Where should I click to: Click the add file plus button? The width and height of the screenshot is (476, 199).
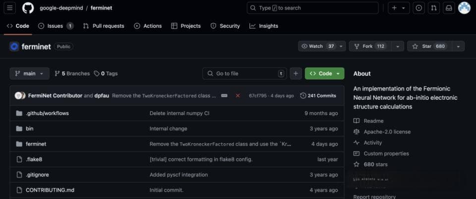click(296, 74)
